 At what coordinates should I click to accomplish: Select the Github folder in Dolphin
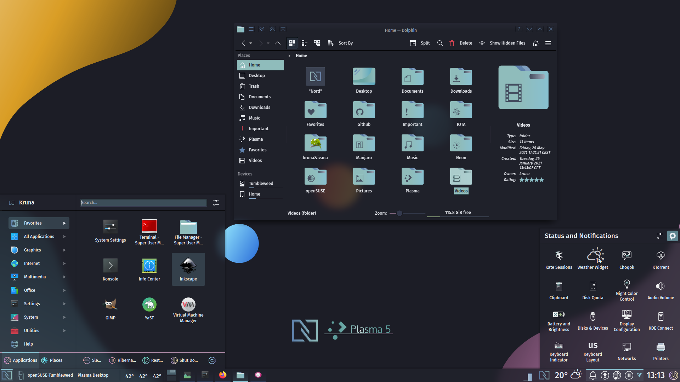364,114
